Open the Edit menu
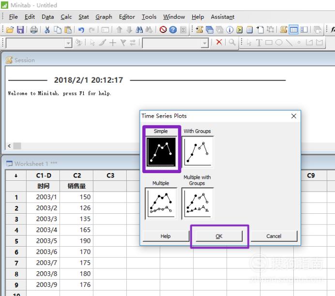This screenshot has width=335, height=296. pyautogui.click(x=30, y=17)
